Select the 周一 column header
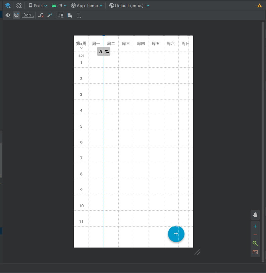This screenshot has height=273, width=266. pos(96,44)
